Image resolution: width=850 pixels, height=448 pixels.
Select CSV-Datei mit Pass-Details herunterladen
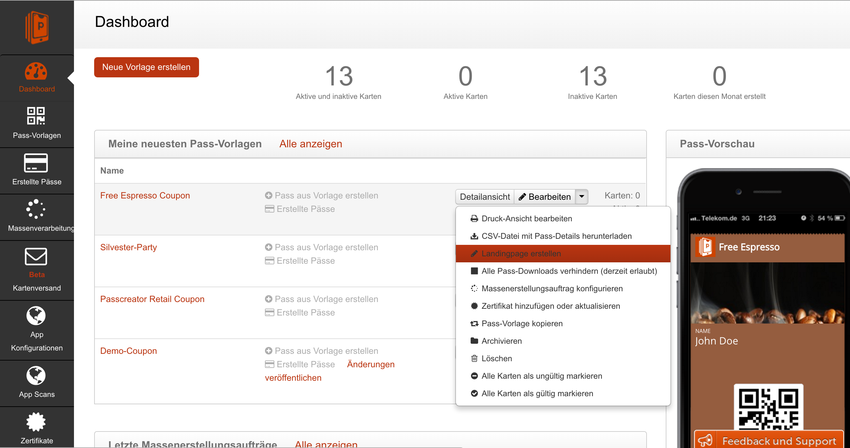(x=563, y=236)
